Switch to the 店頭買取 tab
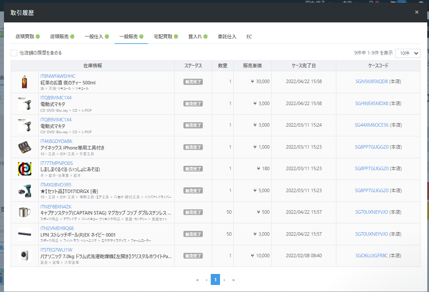 click(27, 36)
